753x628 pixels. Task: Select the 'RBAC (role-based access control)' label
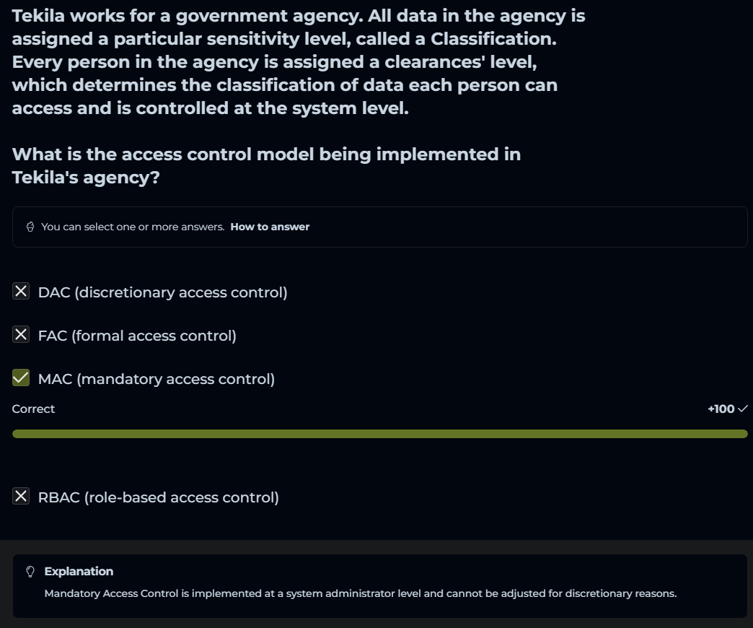point(158,497)
